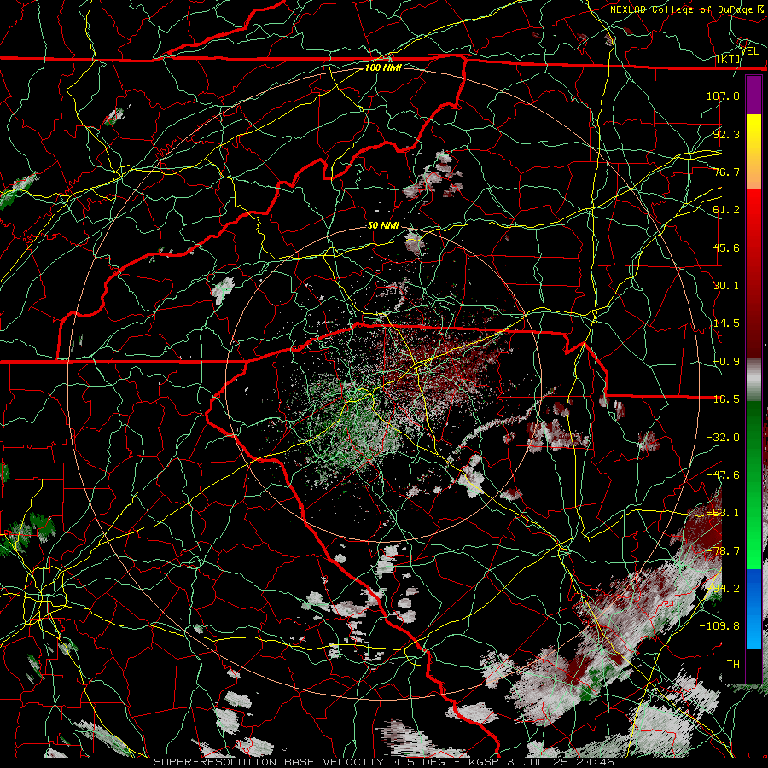The width and height of the screenshot is (768, 768).
Task: Click the NEXLAB-College of DuPage credit text
Action: tap(686, 9)
